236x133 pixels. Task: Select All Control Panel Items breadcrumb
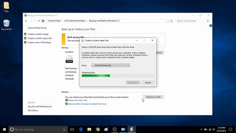point(75,21)
